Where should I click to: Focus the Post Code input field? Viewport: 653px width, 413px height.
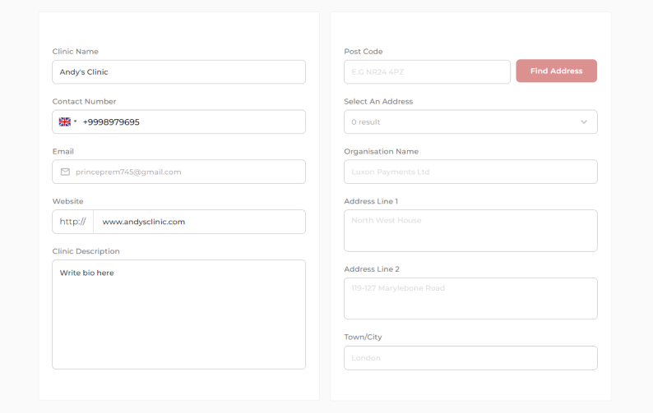(x=427, y=71)
